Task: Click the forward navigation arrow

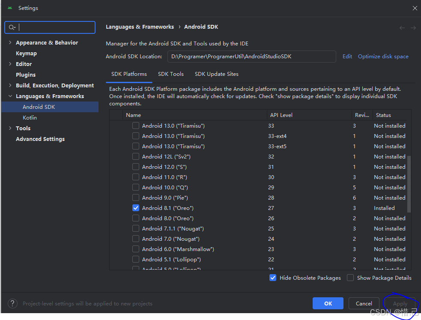Action: [413, 28]
